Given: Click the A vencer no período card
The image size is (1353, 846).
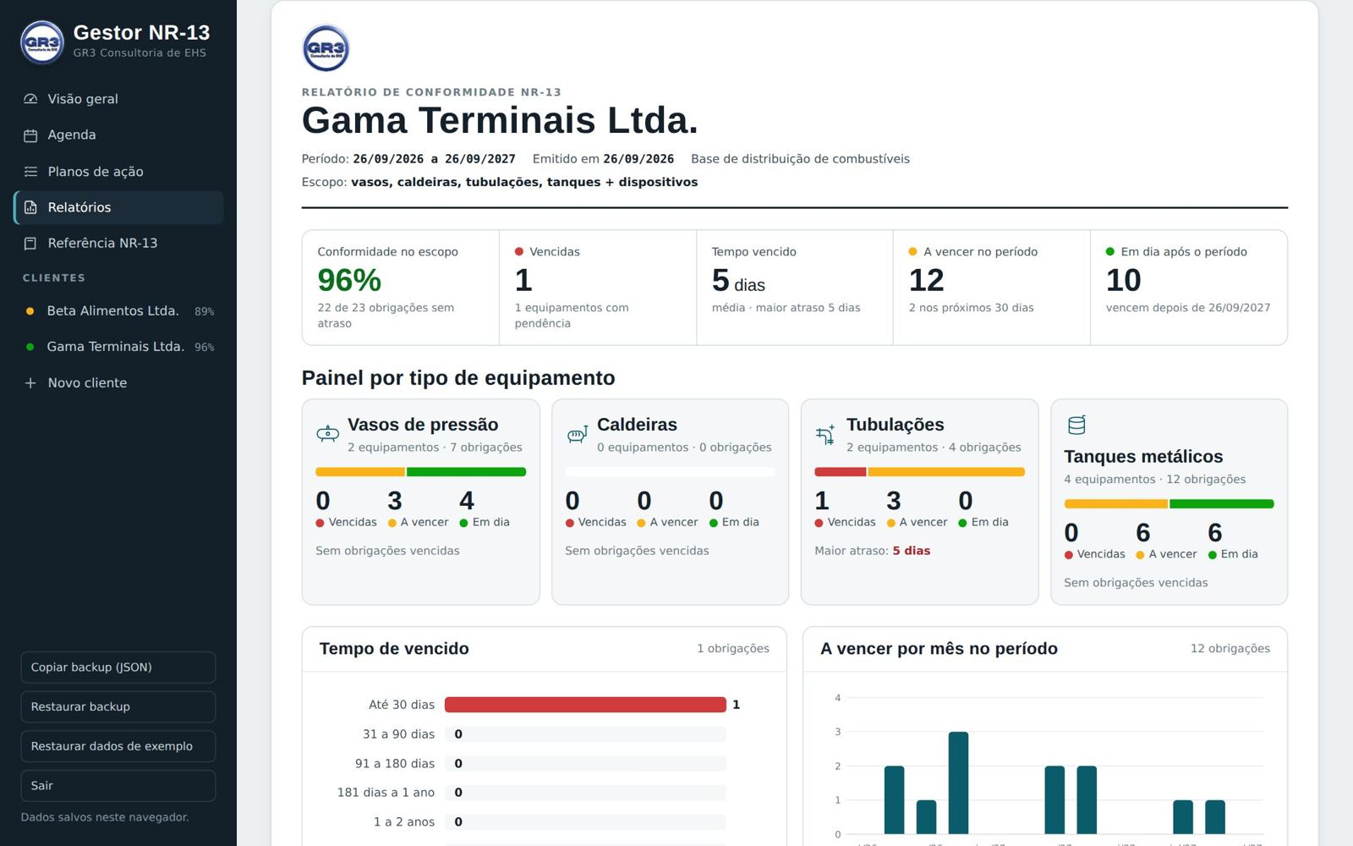Looking at the screenshot, I should click(x=991, y=288).
